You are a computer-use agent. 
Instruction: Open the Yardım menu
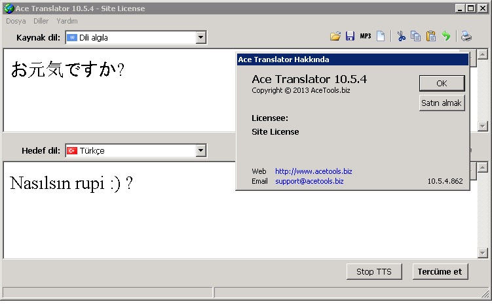(67, 21)
